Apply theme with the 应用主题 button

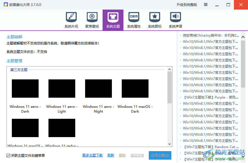click(160, 155)
